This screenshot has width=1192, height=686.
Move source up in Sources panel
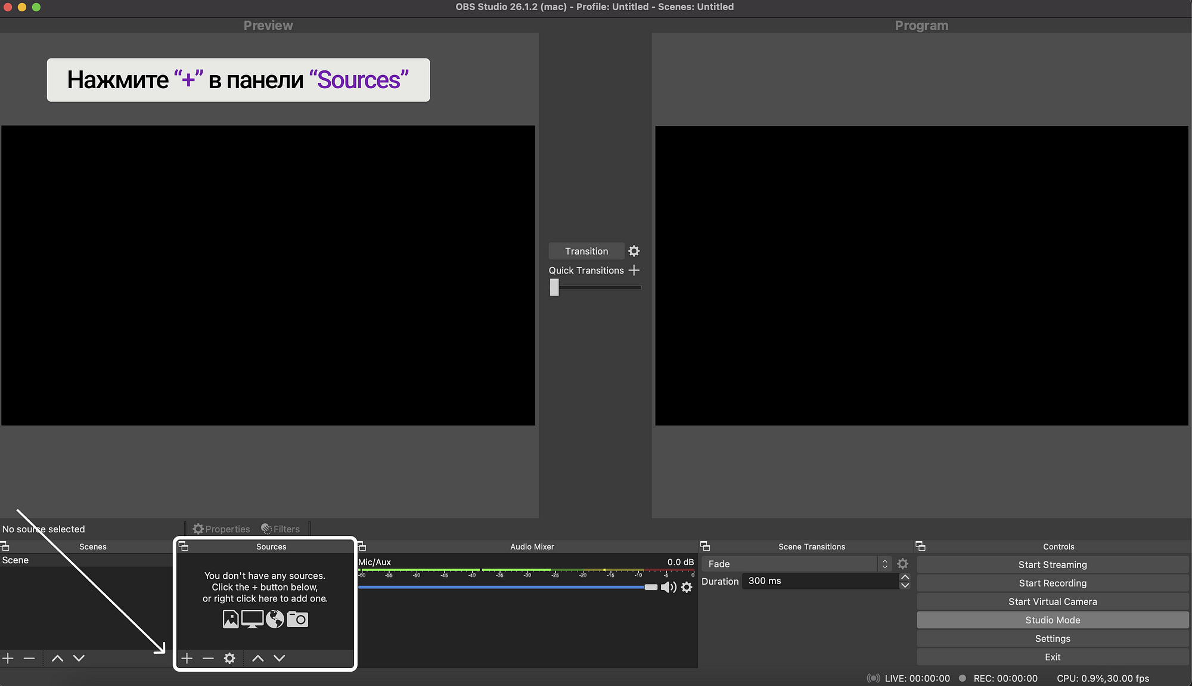(257, 658)
